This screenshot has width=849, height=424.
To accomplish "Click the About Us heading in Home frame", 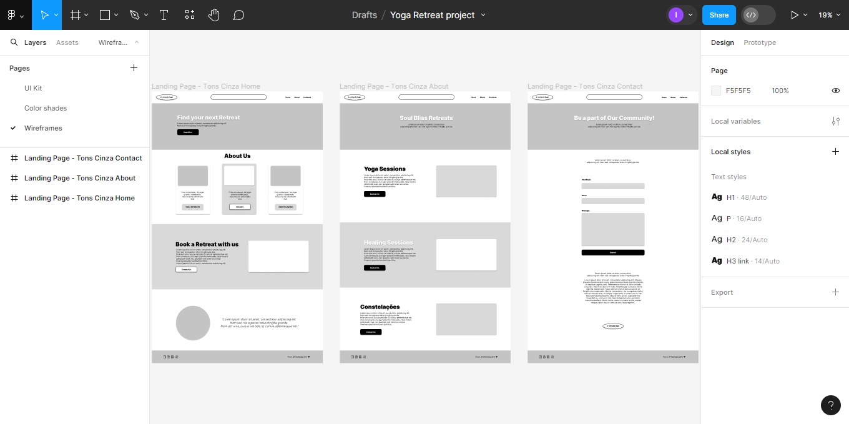I will tap(237, 156).
